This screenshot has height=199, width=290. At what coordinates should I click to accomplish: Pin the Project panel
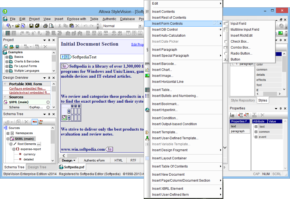[x=49, y=40]
